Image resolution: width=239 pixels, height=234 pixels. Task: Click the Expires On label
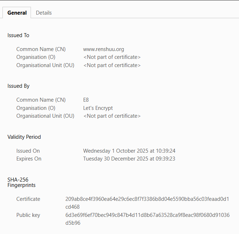(x=29, y=159)
